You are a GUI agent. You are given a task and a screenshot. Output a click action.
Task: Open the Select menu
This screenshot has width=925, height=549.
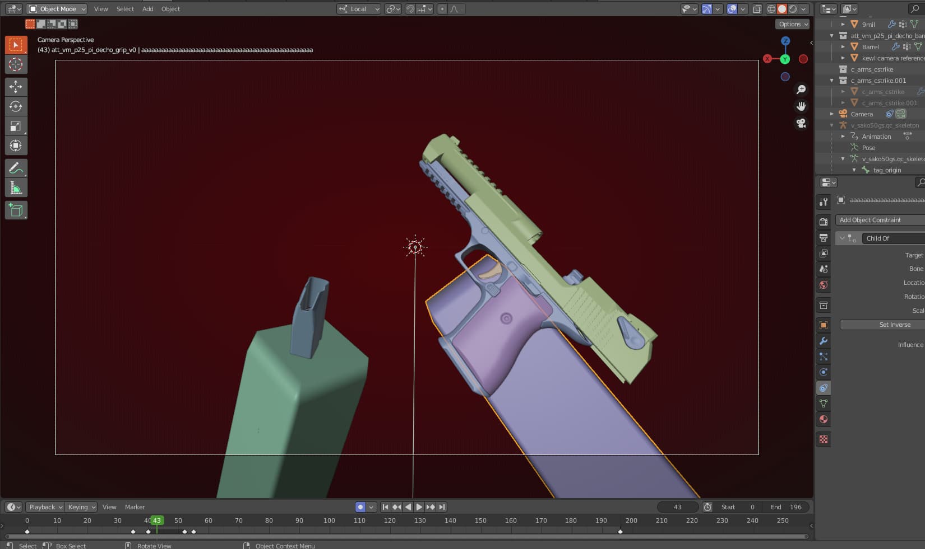124,9
